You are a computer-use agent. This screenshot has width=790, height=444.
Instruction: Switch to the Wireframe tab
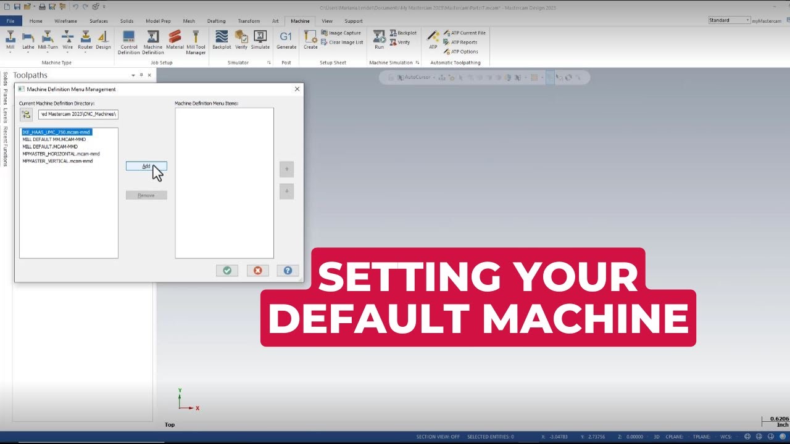66,21
